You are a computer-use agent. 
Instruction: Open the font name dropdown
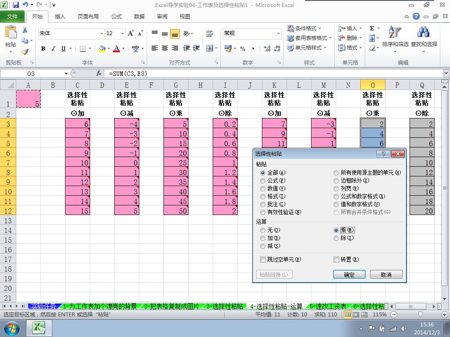pyautogui.click(x=102, y=33)
